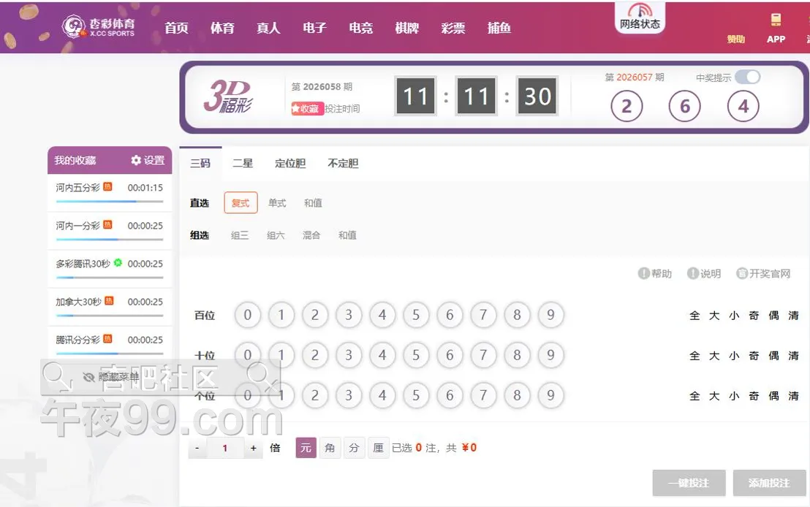Click the 添加投注 button
This screenshot has height=507, width=810.
pyautogui.click(x=769, y=483)
